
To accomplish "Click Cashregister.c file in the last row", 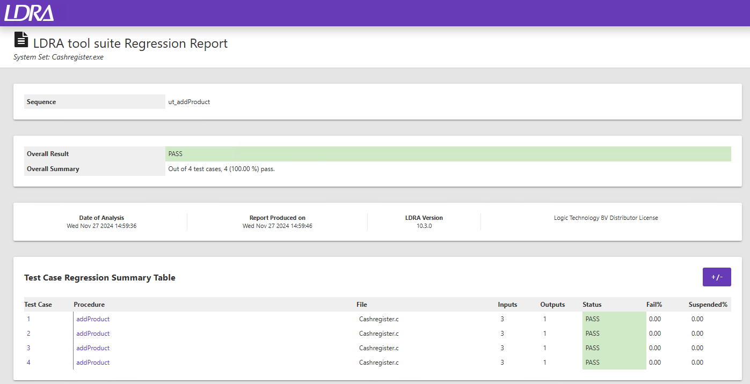I will tap(378, 363).
